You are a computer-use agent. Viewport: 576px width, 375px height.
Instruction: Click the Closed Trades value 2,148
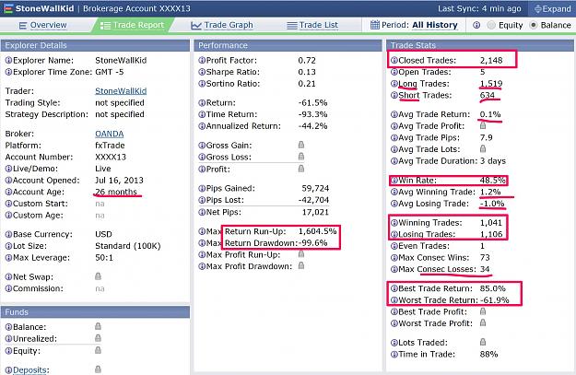[491, 60]
